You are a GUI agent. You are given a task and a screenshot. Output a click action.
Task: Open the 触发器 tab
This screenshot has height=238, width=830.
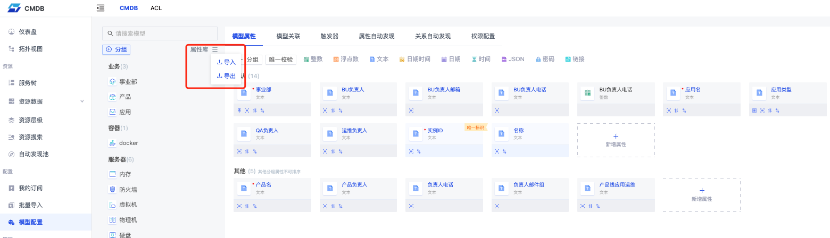point(329,36)
